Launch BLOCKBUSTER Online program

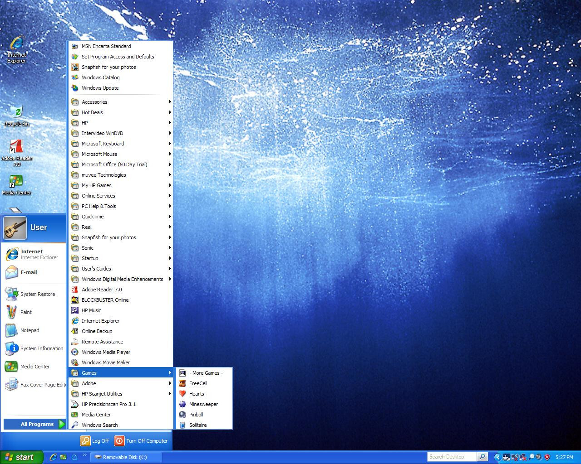121,300
